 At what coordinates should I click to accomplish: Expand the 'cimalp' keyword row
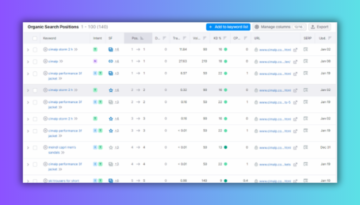pos(28,61)
